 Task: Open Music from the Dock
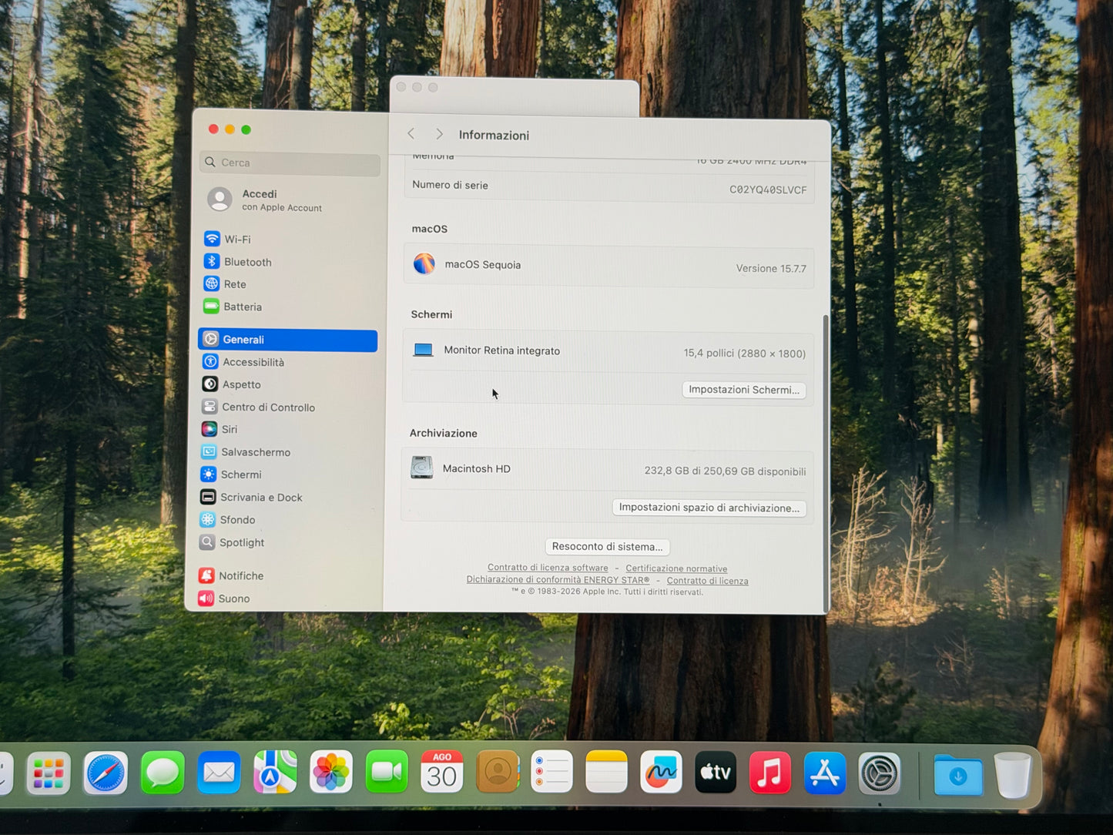(770, 773)
